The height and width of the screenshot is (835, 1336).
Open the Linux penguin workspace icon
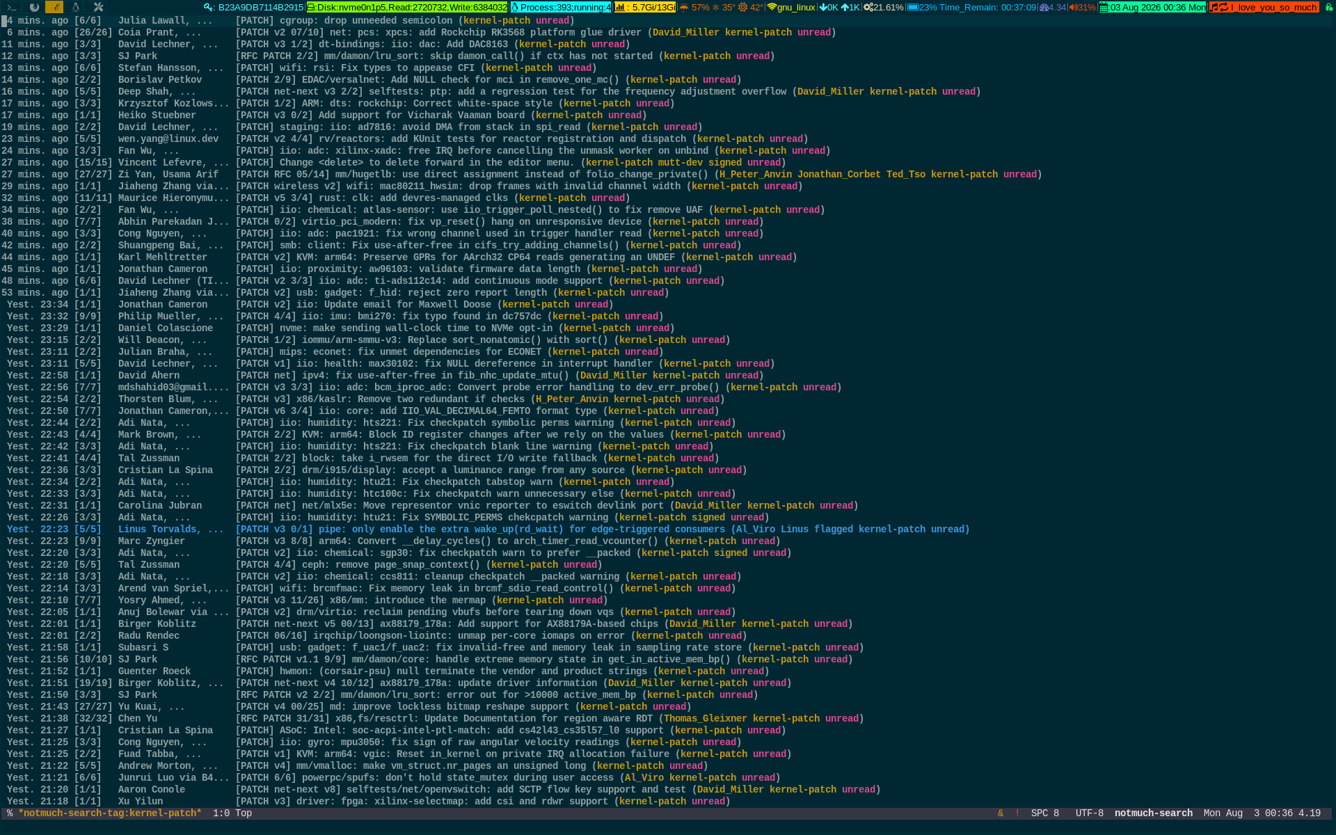click(x=76, y=7)
